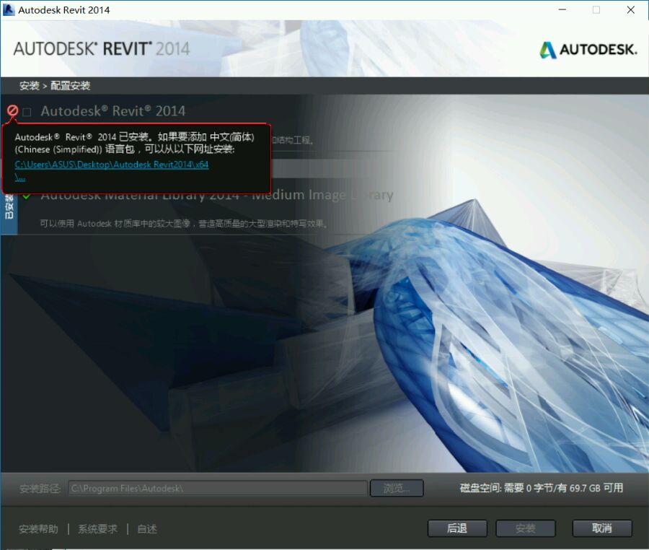Open the 安装帮助 link
The height and width of the screenshot is (550, 649).
[38, 529]
